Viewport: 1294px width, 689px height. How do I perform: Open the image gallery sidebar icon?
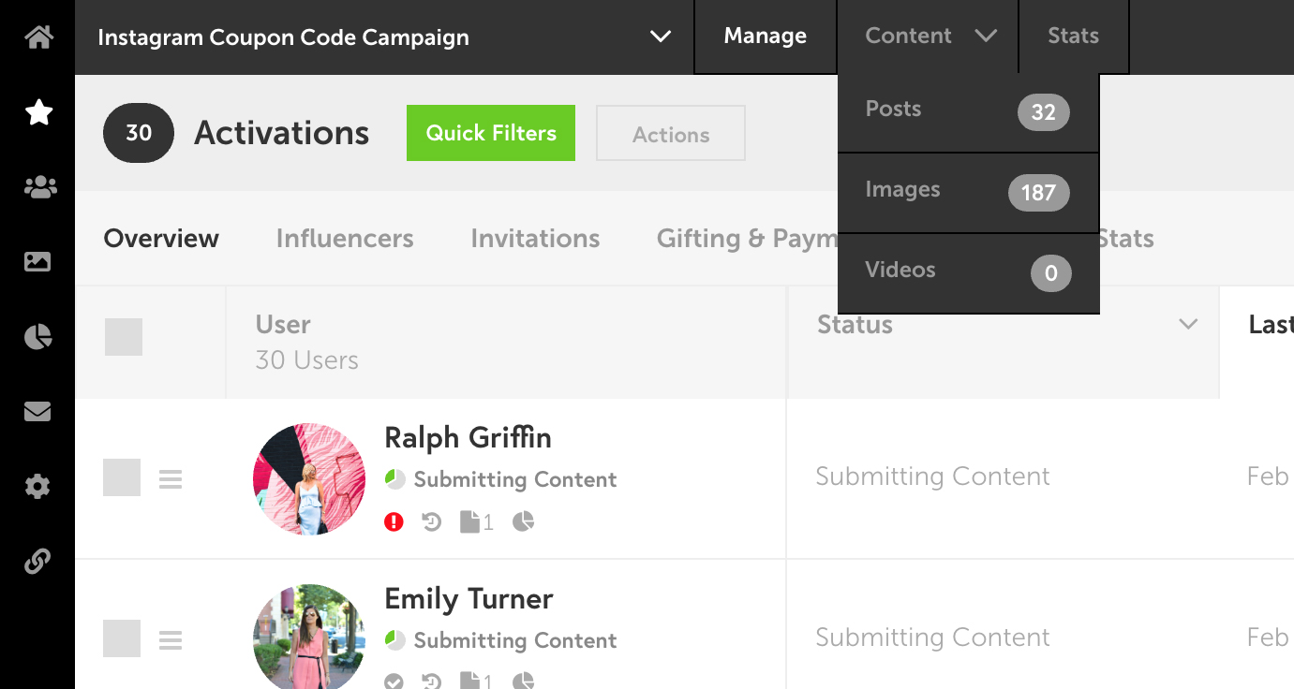(37, 262)
